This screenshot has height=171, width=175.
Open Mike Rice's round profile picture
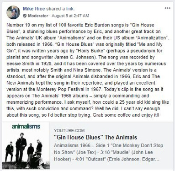pyautogui.click(x=13, y=12)
